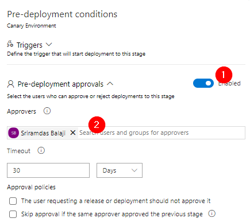Click the Sriramdas Balaji approver name
The height and width of the screenshot is (222, 250).
click(x=43, y=133)
